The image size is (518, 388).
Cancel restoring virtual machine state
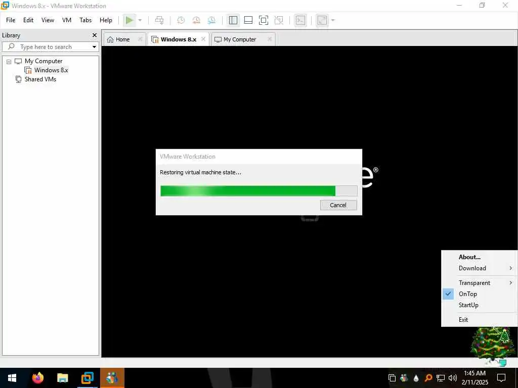tap(338, 205)
